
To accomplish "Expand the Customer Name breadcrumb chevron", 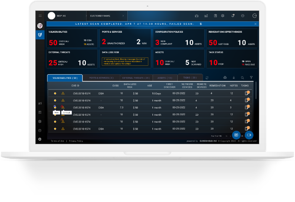I will click(x=123, y=16).
